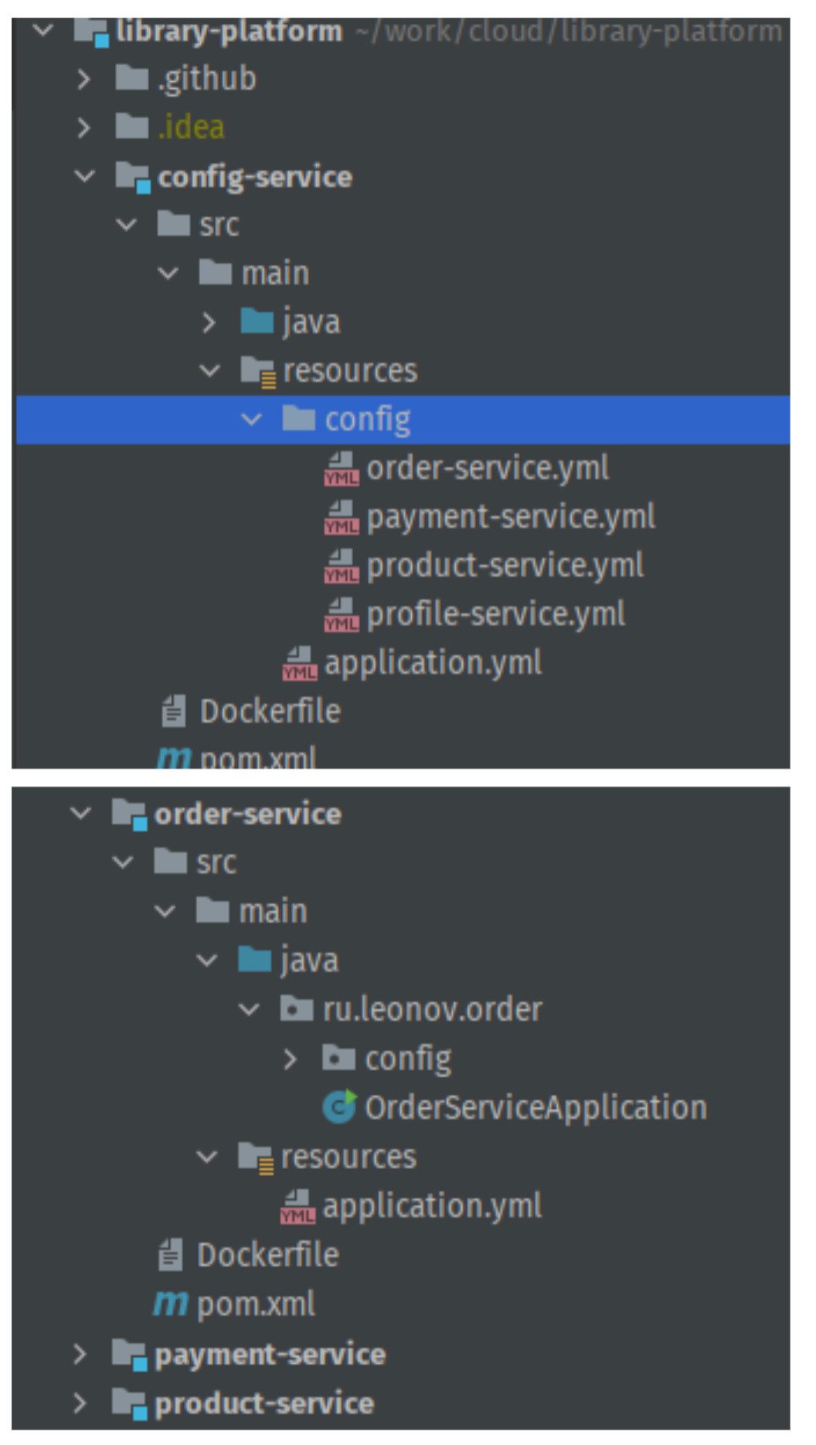Expand the payment-service module chevron
This screenshot has height=1445, width=816.
pos(80,1354)
